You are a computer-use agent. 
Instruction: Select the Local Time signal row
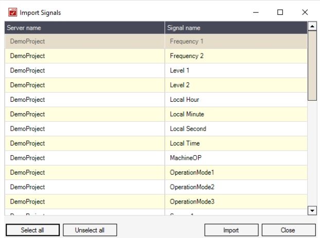click(185, 143)
